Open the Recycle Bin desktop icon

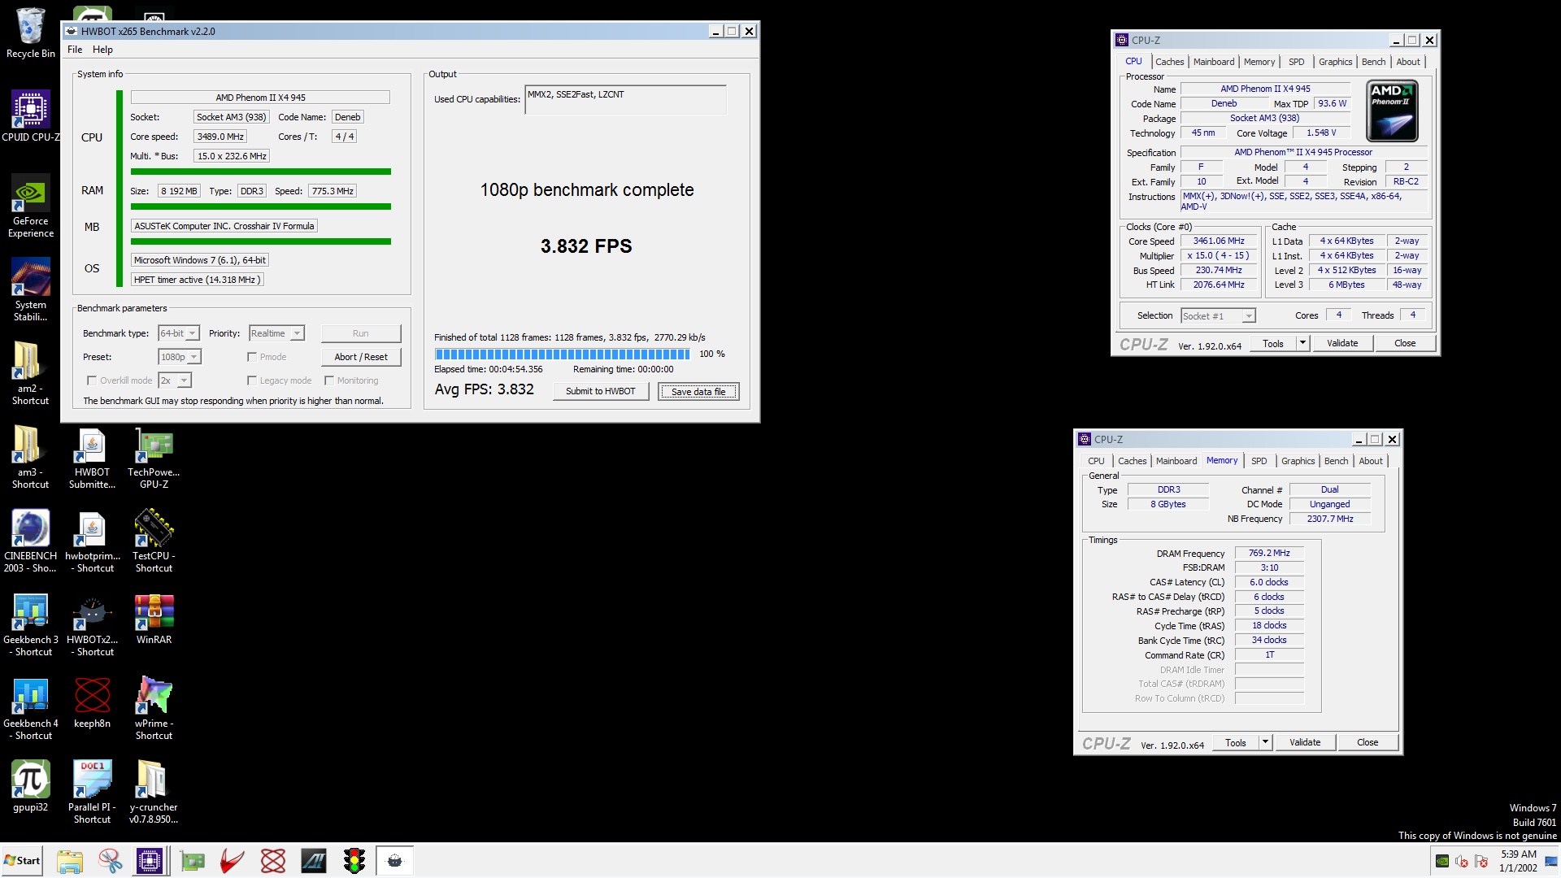point(30,33)
